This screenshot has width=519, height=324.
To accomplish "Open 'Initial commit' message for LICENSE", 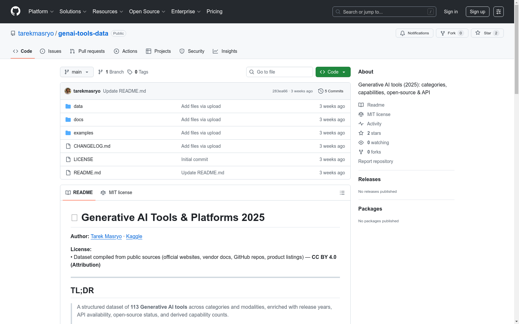I will [x=195, y=159].
